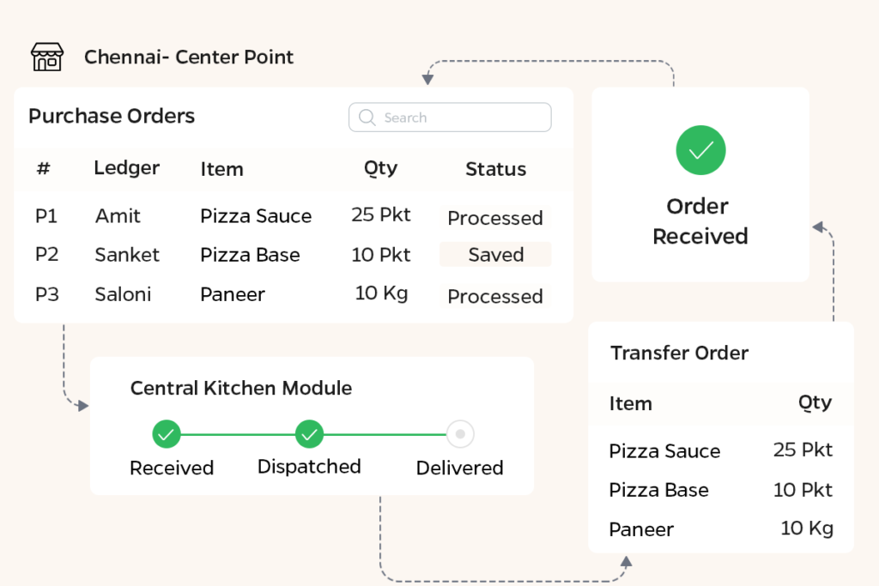Open the Saloni ledger entry
Viewport: 879px width, 586px height.
(x=123, y=294)
